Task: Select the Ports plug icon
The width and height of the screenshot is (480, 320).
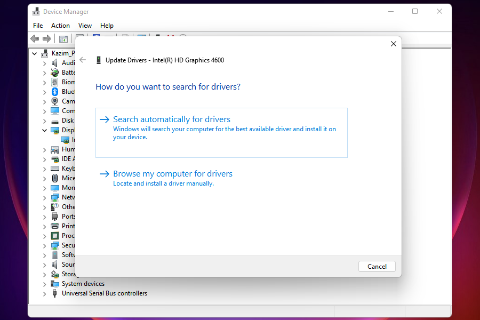Action: (55, 217)
